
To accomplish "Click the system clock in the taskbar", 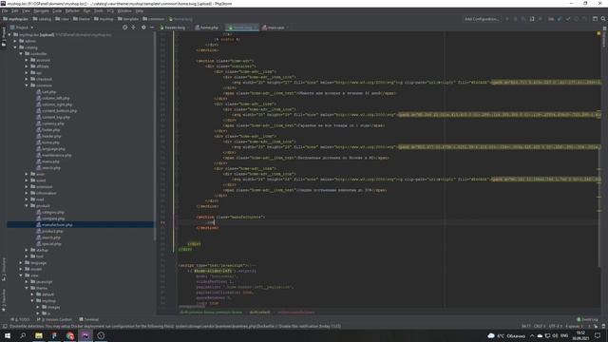I will pos(580,335).
